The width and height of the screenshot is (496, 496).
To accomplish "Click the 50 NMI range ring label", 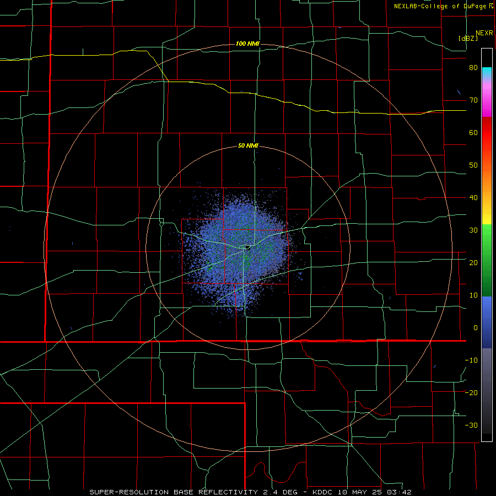I will pyautogui.click(x=248, y=146).
